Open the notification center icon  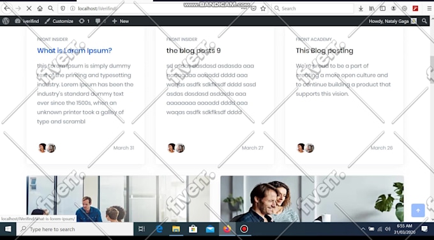[424, 229]
